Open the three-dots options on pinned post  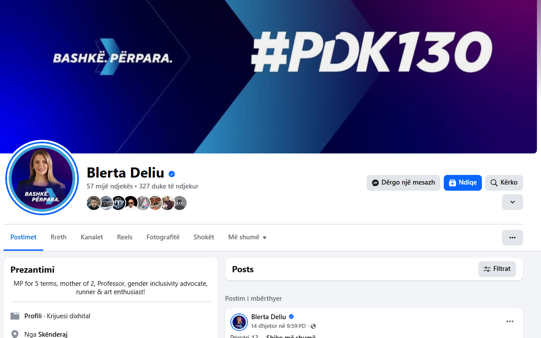pos(510,321)
